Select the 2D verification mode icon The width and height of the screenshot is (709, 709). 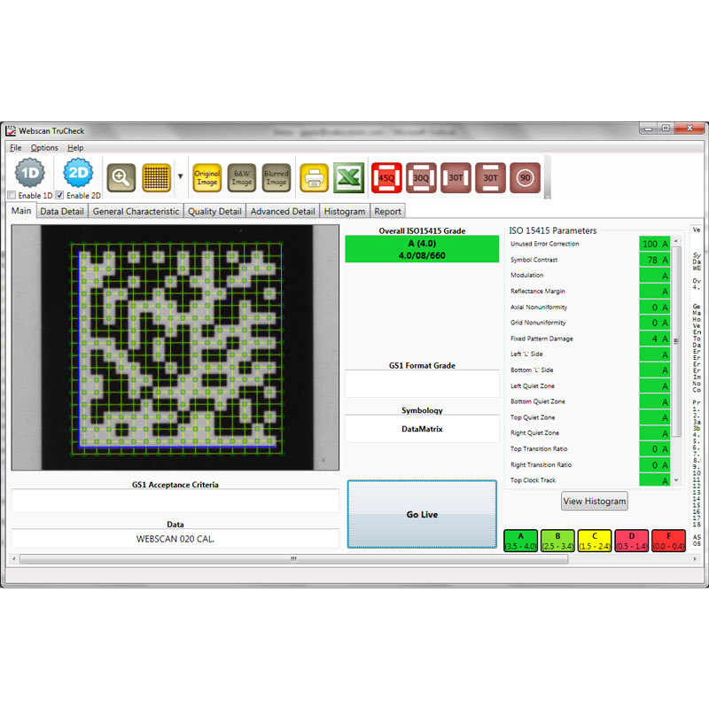[x=78, y=174]
